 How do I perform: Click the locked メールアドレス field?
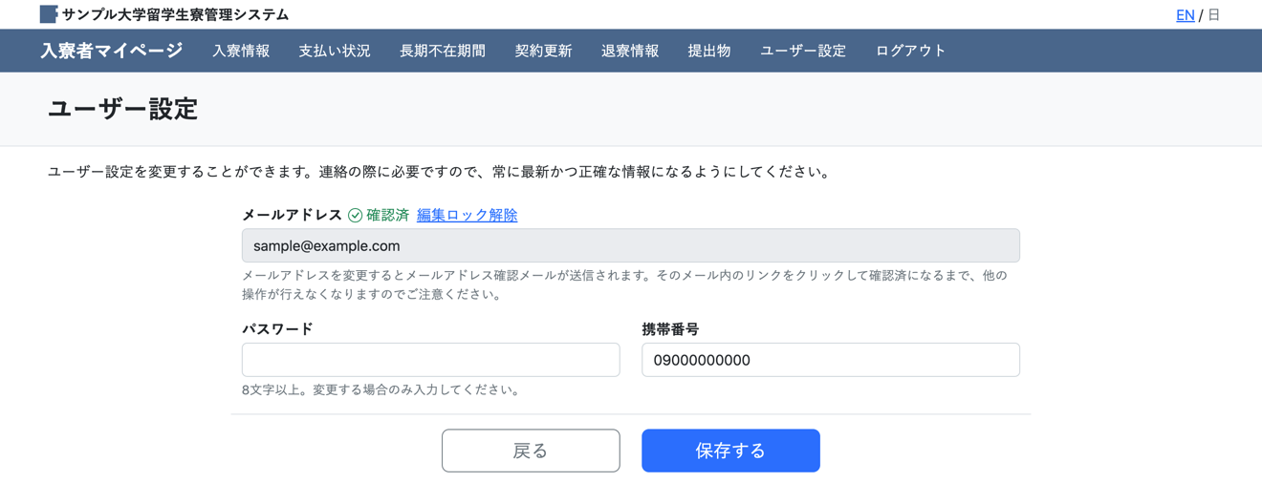[630, 245]
